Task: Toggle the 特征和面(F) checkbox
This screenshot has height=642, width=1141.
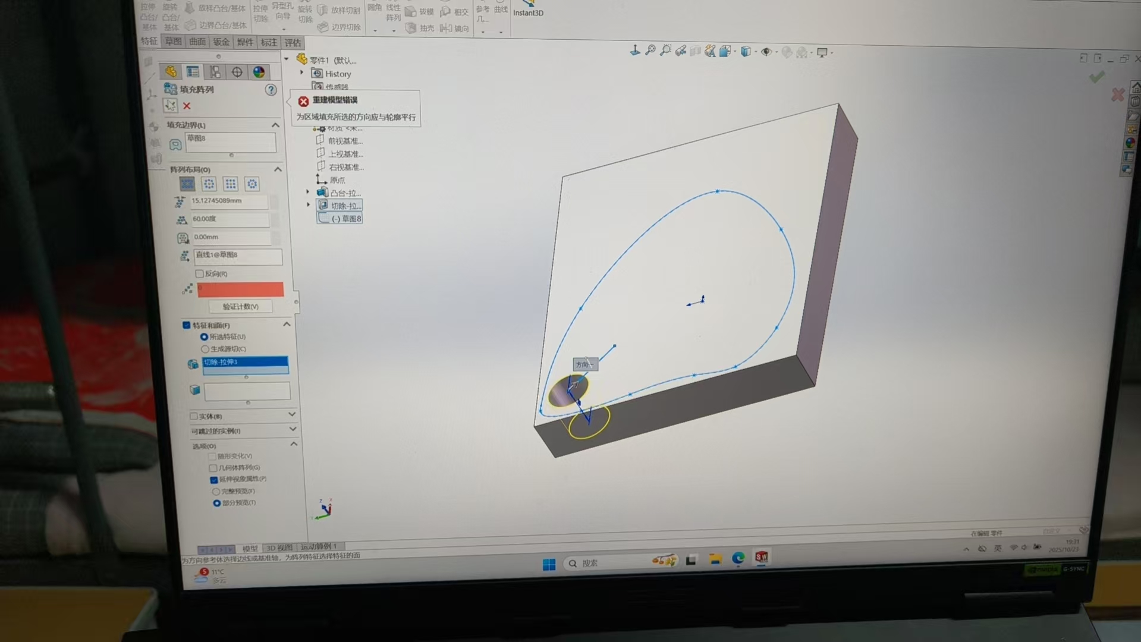Action: [x=187, y=325]
